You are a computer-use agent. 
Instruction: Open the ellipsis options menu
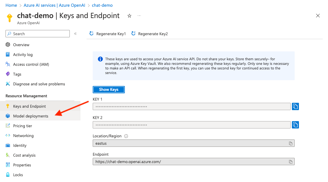coord(139,16)
